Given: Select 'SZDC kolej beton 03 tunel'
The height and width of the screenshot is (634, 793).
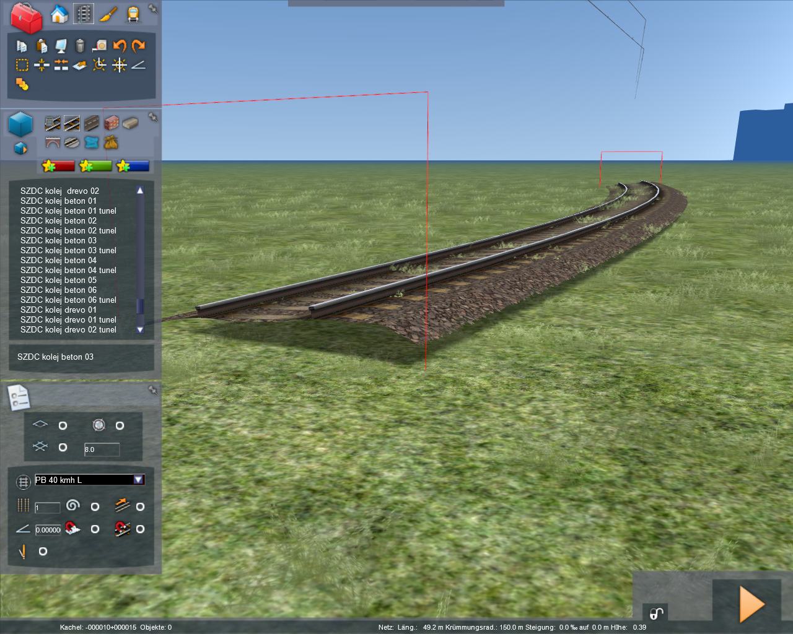Looking at the screenshot, I should coord(68,250).
